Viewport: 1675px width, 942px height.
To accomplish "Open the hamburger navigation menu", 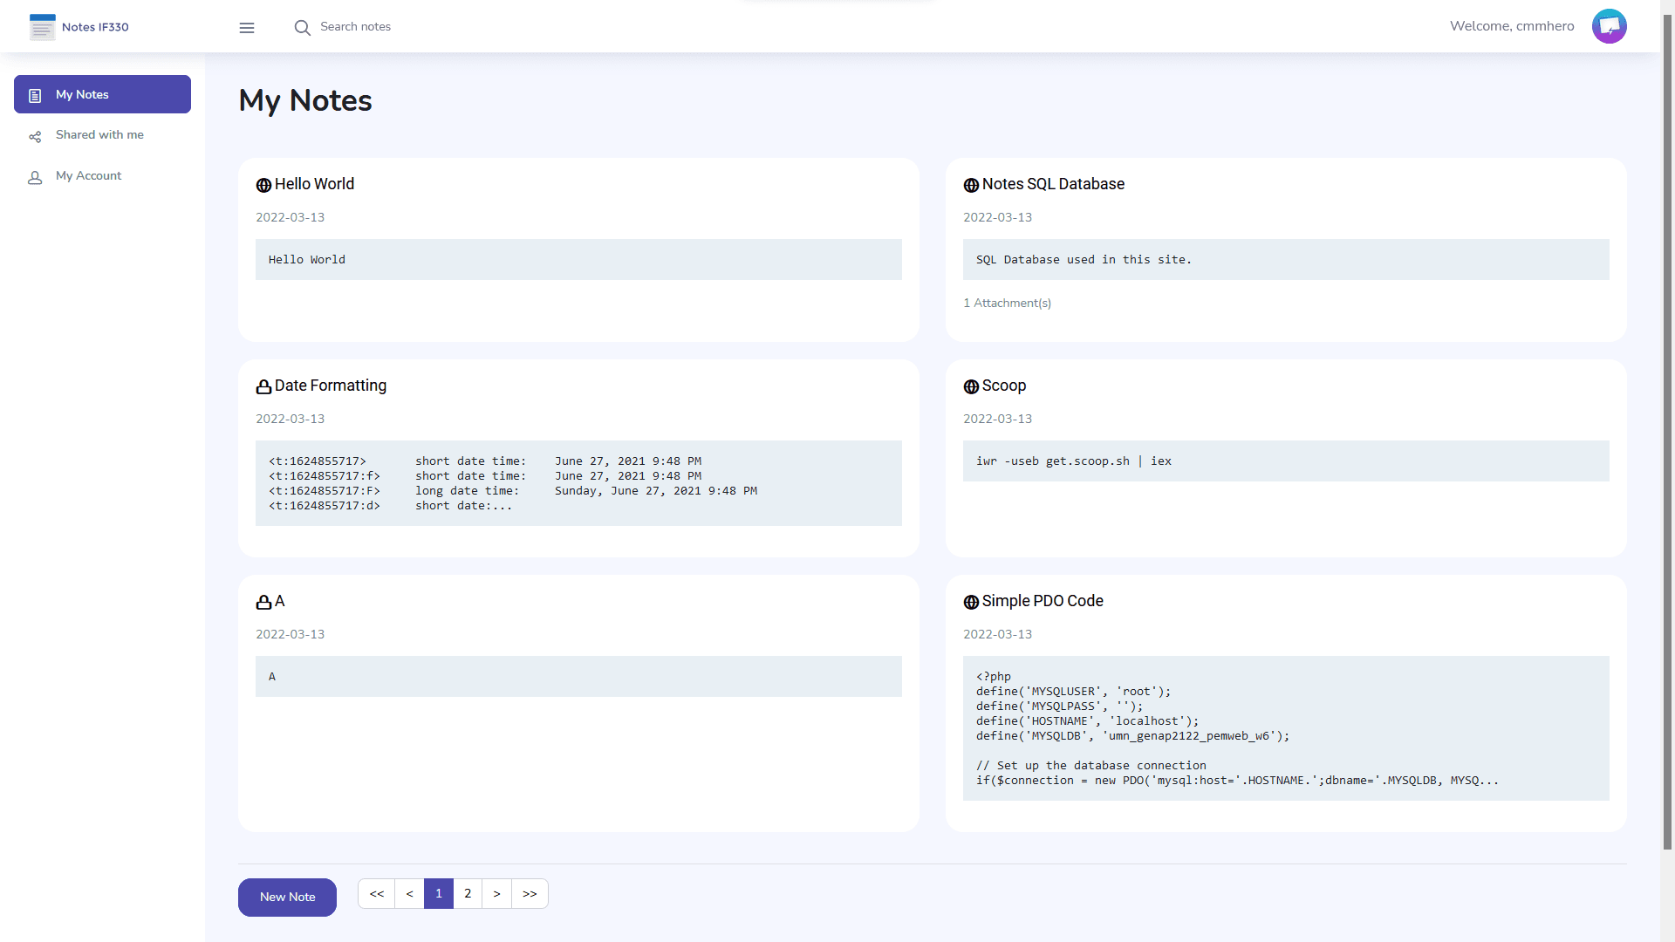I will coord(247,27).
